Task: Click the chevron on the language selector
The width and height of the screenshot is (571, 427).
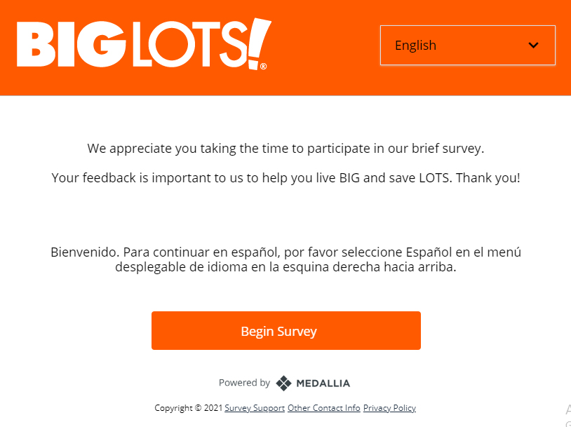Action: click(x=535, y=45)
